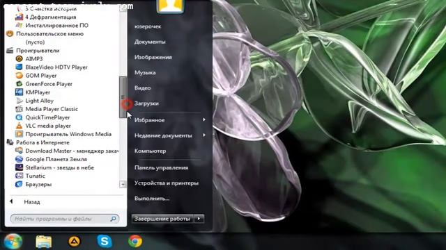Open the Браузеры folder icon
The image size is (446, 250).
pos(19,184)
